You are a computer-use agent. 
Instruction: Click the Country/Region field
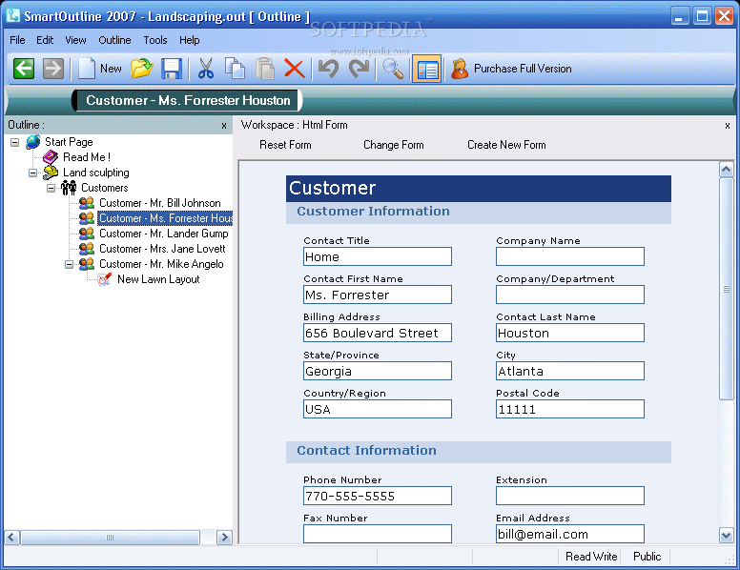378,409
